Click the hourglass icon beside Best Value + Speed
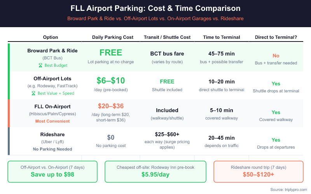Screen dimensions: 311x194 (x=33, y=93)
